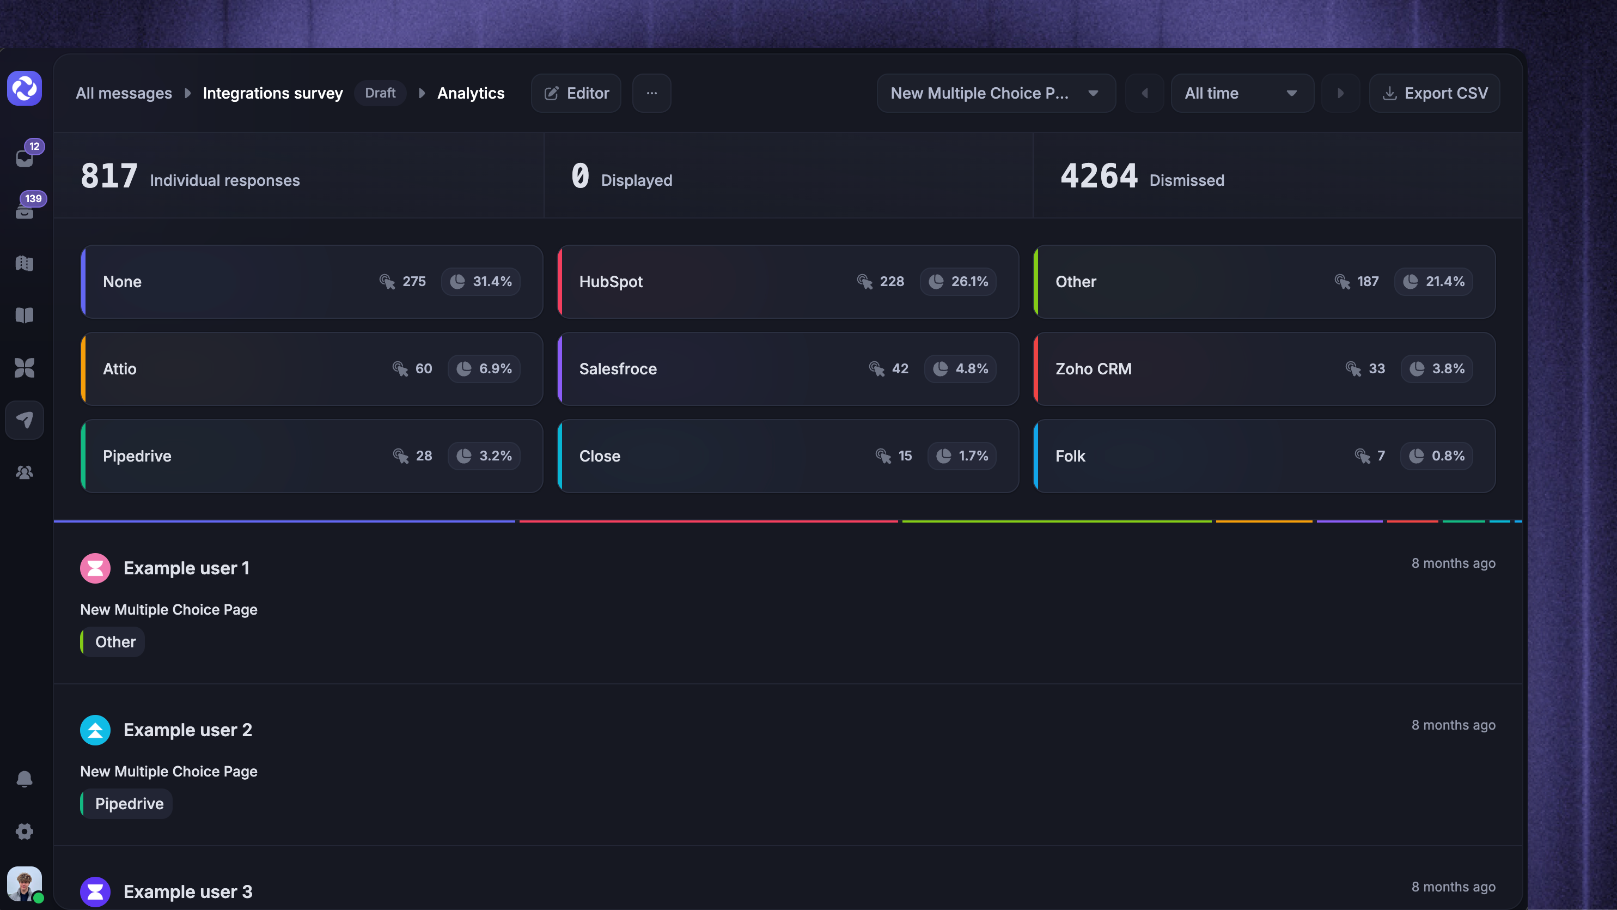The image size is (1617, 910).
Task: Click the download icon on Export CSV
Action: pyautogui.click(x=1390, y=94)
